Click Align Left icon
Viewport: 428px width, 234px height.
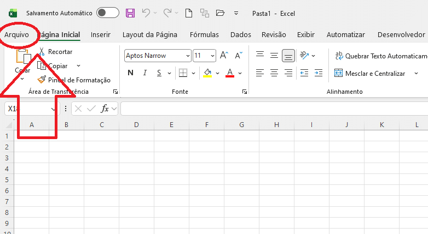260,73
